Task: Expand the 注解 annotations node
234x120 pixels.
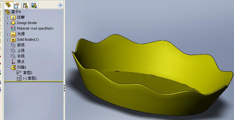Action: pos(7,18)
